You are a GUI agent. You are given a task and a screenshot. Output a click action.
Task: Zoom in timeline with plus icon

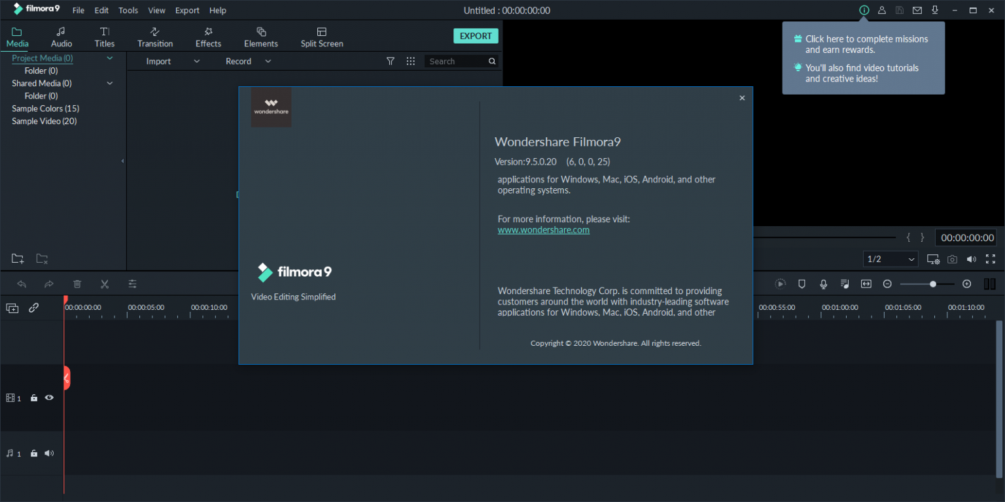967,284
